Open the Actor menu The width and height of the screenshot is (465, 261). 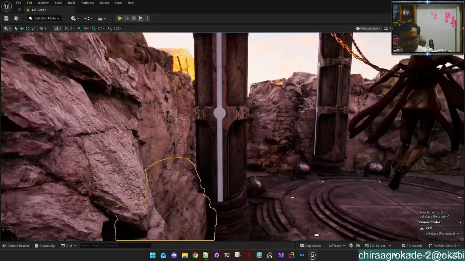118,3
